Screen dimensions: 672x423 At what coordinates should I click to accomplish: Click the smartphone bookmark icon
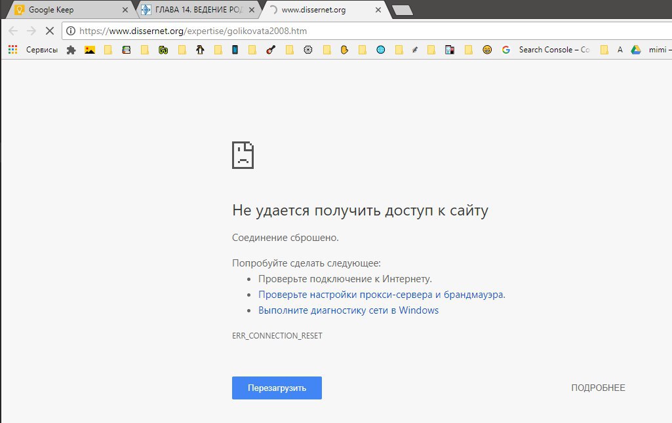235,50
